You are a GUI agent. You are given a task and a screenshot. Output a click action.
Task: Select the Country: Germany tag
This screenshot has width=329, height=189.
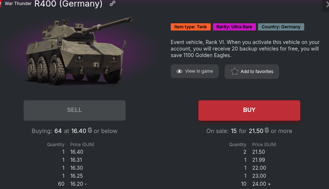[281, 27]
